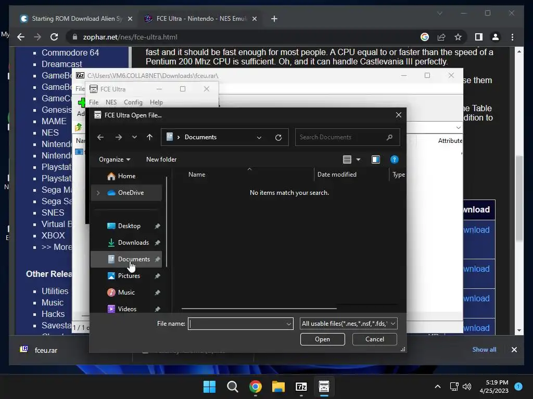Viewport: 533px width, 399px height.
Task: Open dialog help question mark icon
Action: point(395,159)
